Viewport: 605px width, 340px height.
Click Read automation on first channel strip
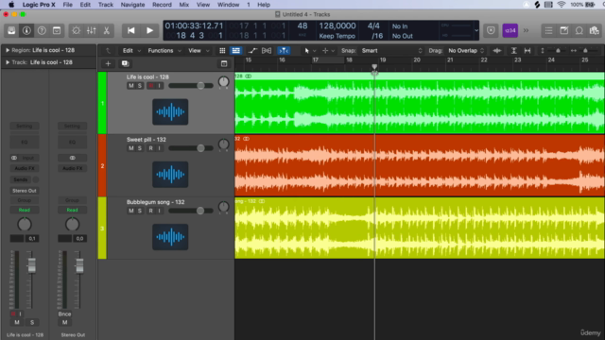click(x=25, y=210)
